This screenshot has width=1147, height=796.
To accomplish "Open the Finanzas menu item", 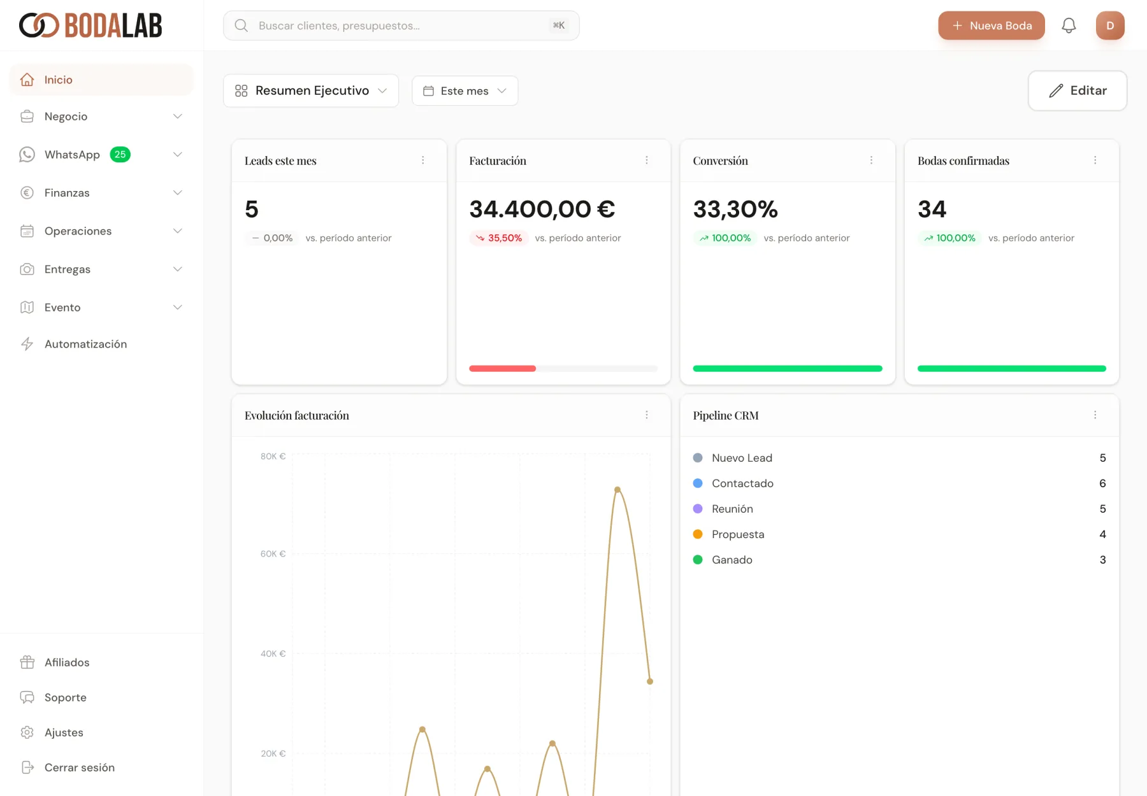I will (101, 193).
